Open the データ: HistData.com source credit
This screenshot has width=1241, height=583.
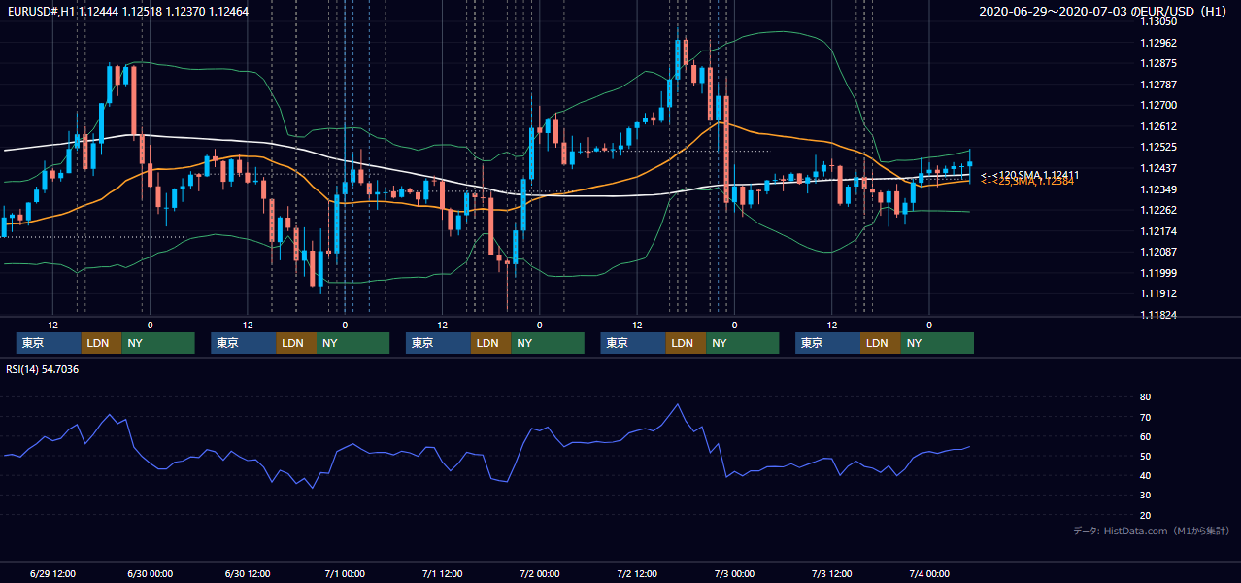click(x=1151, y=531)
